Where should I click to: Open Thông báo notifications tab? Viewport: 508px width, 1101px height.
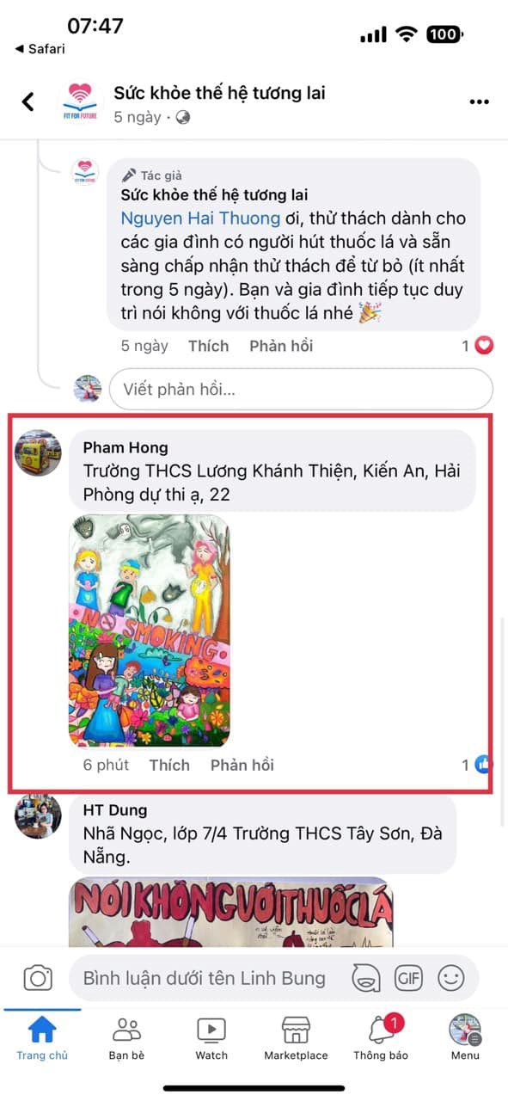381,1037
